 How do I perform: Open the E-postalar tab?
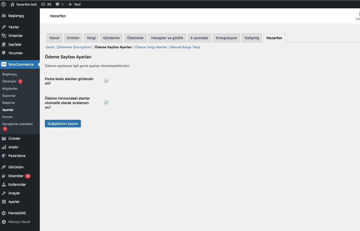(200, 38)
